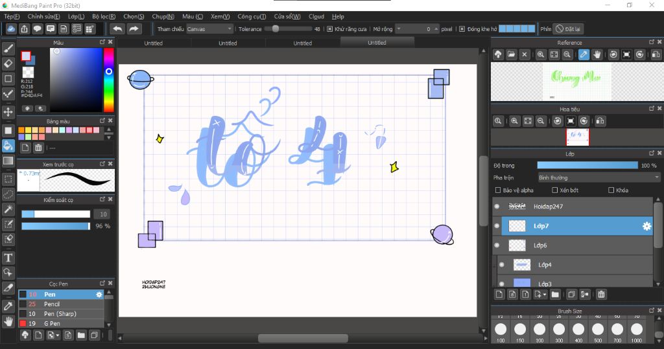Viewport: 664px width, 349px height.
Task: Create a new folder in layer panel
Action: [555, 295]
